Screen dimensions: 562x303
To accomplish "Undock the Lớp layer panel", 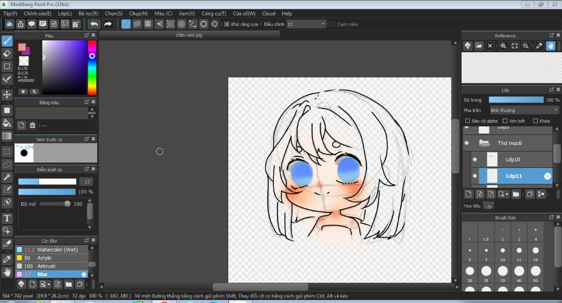I will 551,89.
